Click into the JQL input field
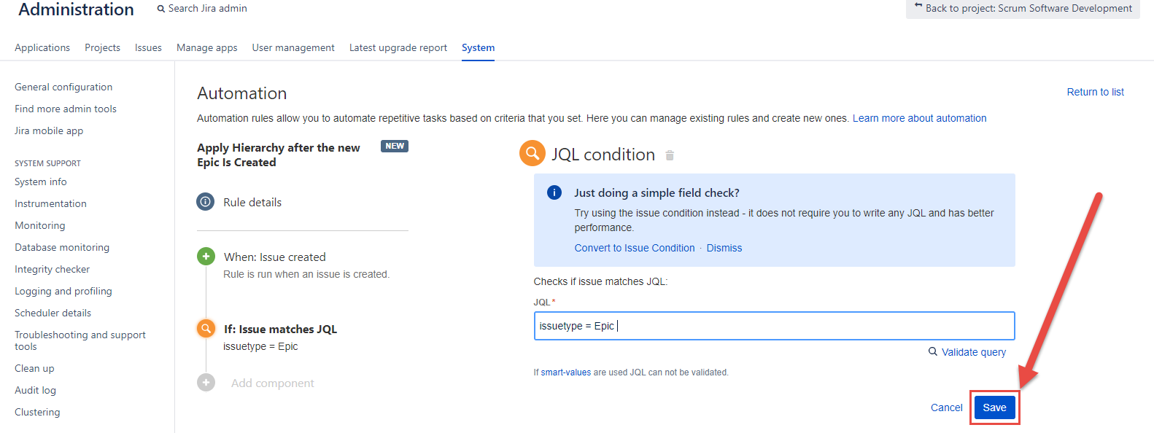 (x=773, y=326)
